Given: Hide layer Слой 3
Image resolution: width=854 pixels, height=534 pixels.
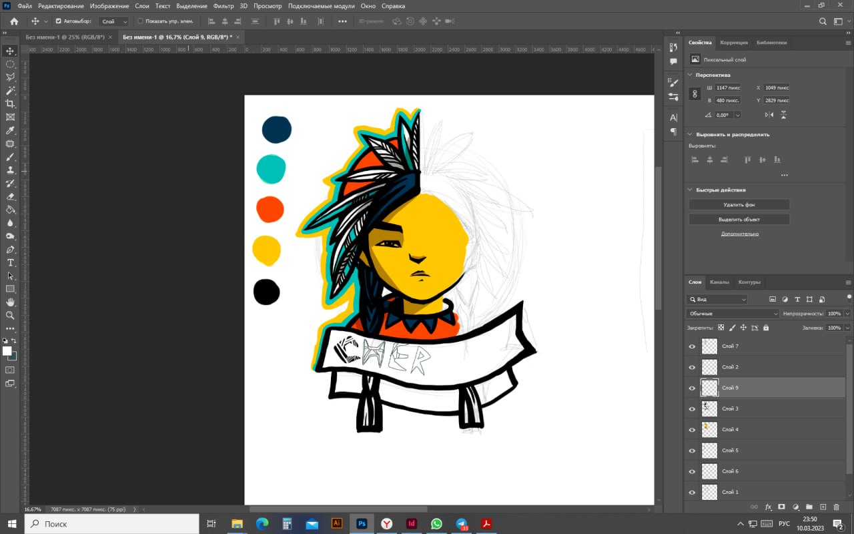Looking at the screenshot, I should point(692,409).
